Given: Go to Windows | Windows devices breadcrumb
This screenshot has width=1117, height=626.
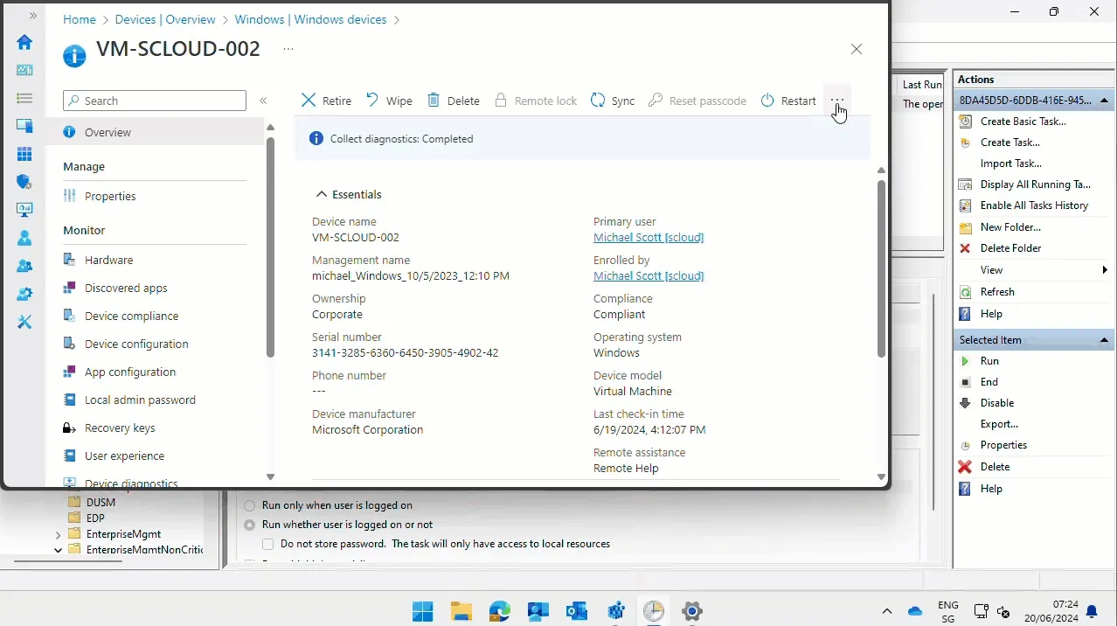Looking at the screenshot, I should click(311, 19).
